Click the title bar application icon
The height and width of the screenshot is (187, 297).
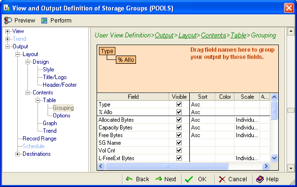(7, 8)
